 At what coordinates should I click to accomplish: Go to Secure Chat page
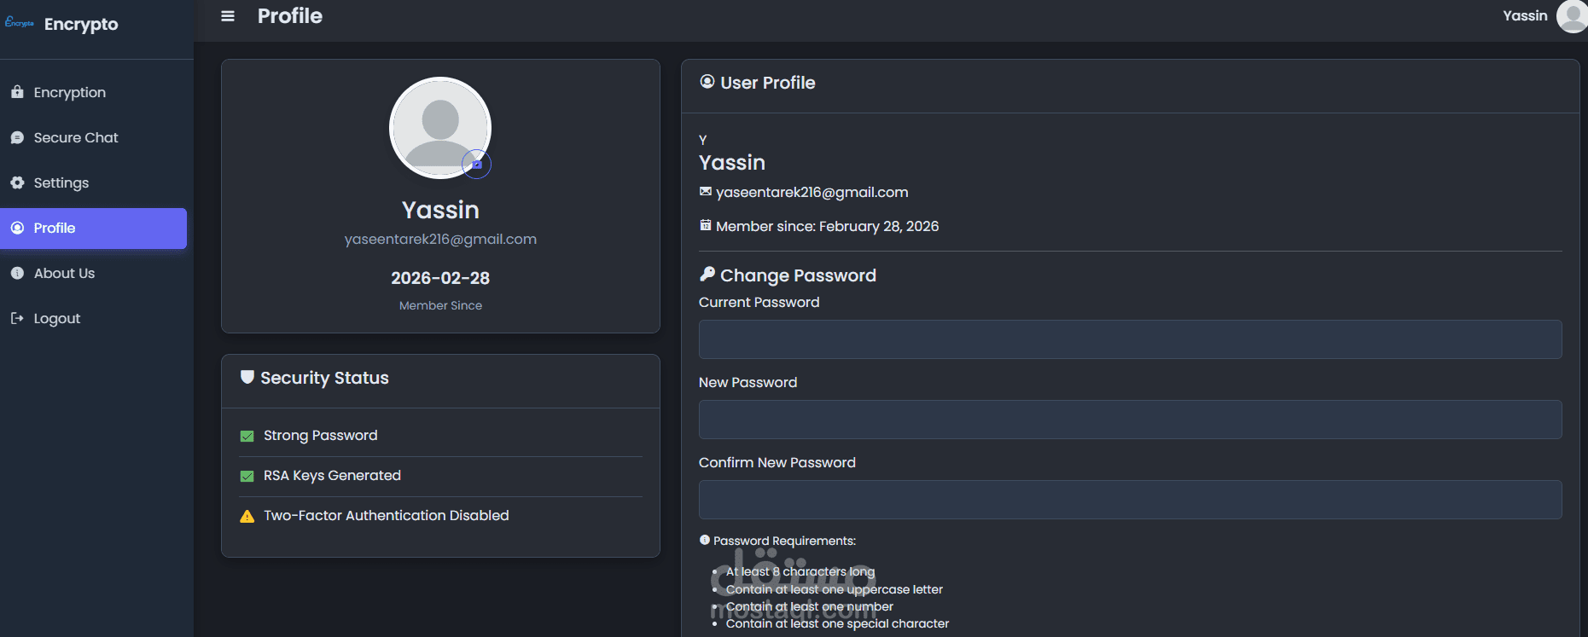76,137
